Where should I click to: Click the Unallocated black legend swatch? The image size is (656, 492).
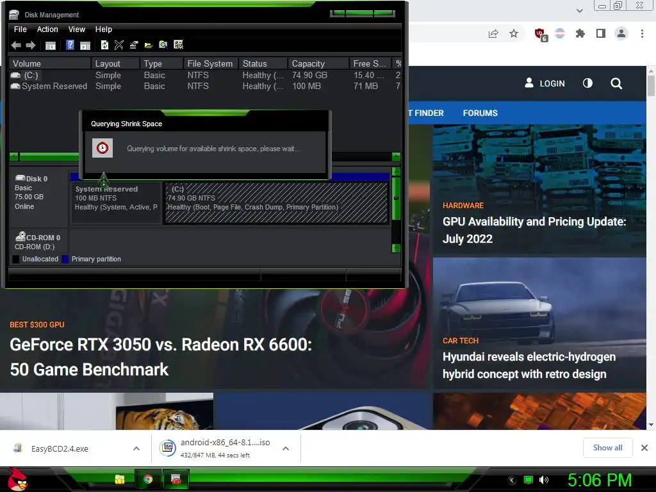pos(16,259)
